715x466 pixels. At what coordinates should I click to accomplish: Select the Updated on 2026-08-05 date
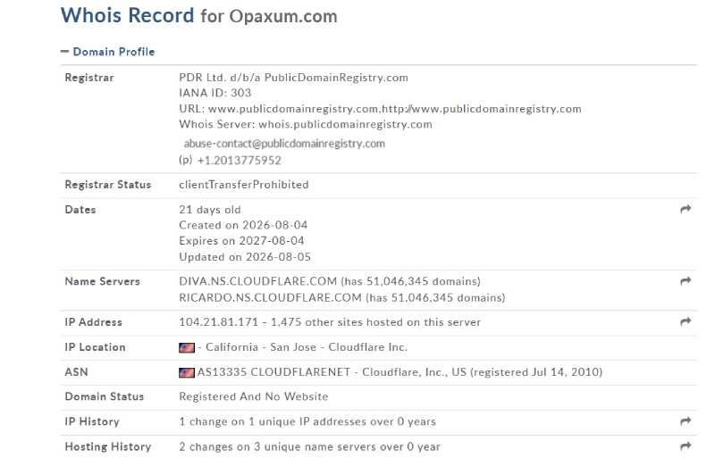click(x=244, y=257)
